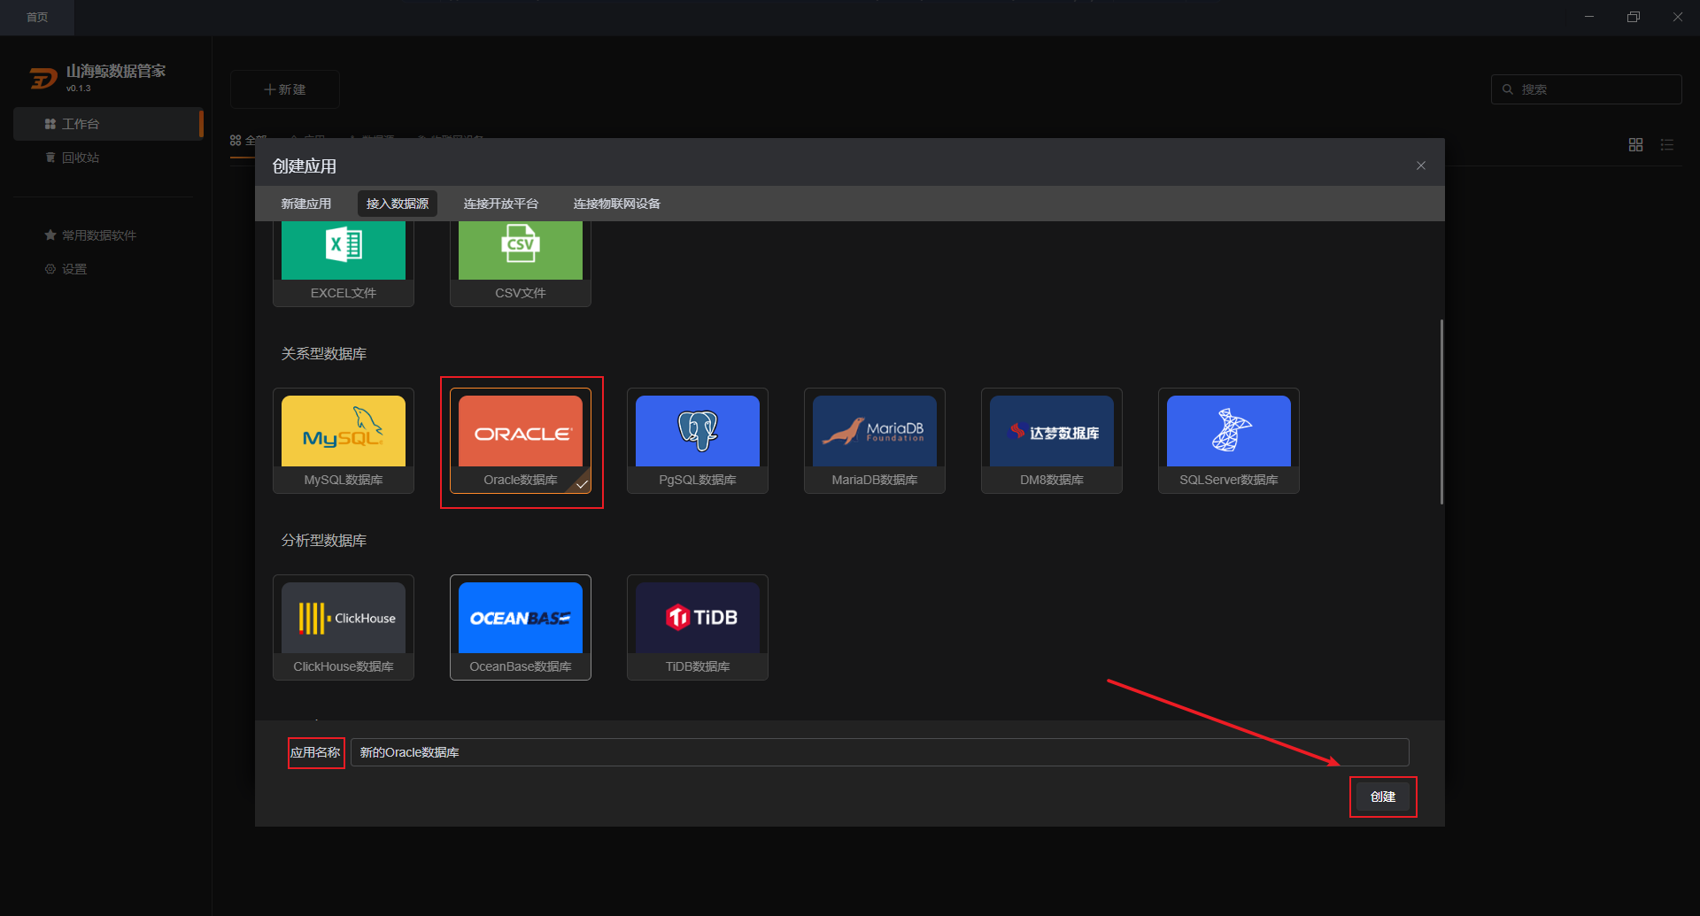Pick the TiDB数据库 card

pyautogui.click(x=698, y=627)
